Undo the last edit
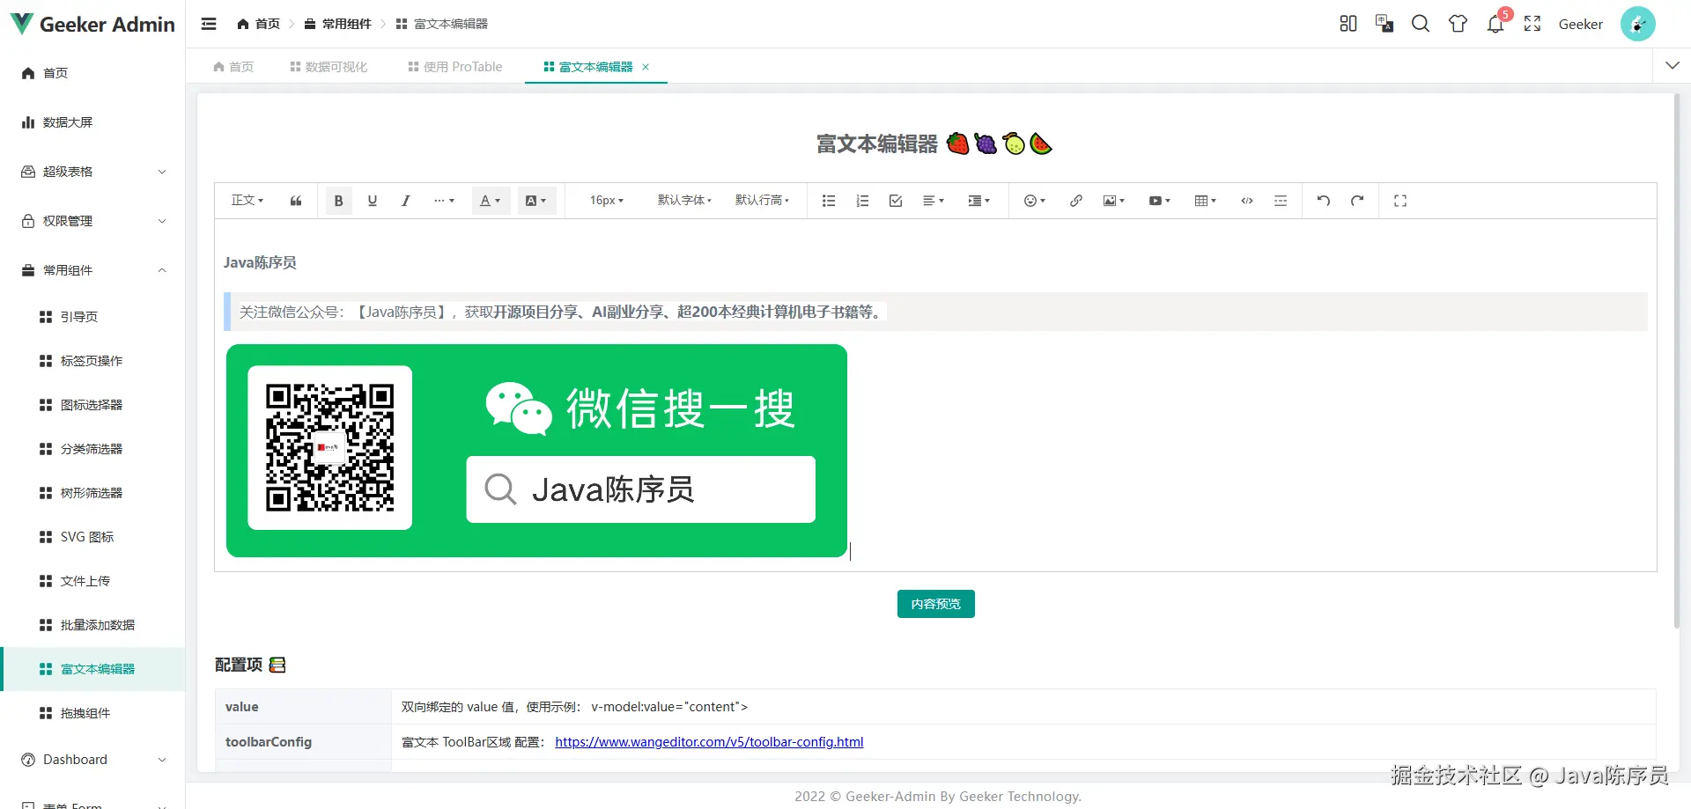 coord(1324,201)
